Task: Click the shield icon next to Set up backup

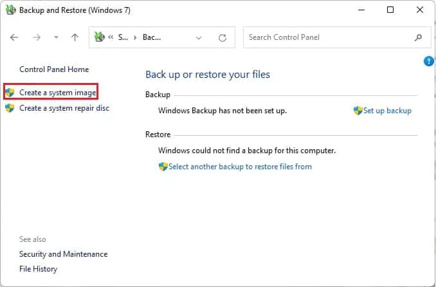Action: 358,111
